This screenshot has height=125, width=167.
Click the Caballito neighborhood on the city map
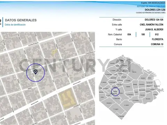pos(128,86)
